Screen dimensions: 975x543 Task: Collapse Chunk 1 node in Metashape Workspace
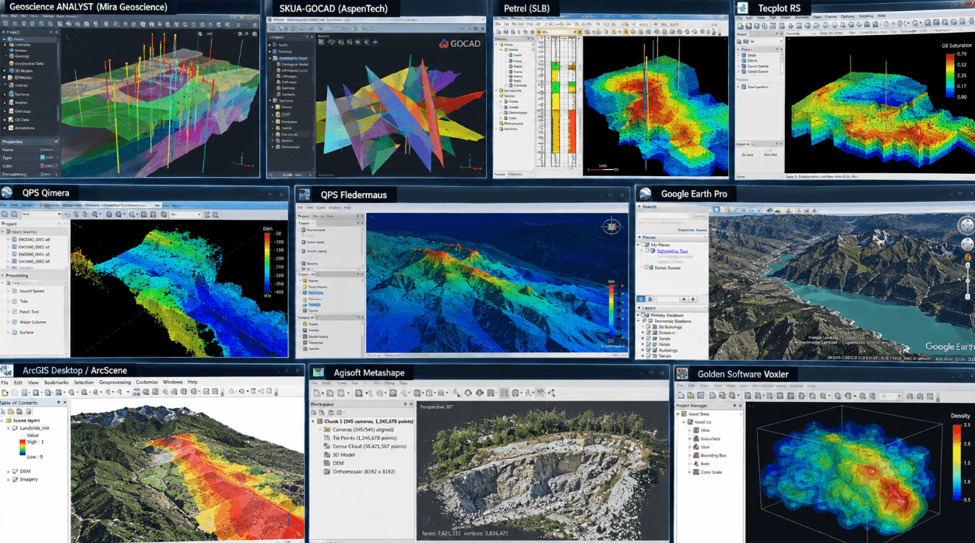tap(315, 421)
